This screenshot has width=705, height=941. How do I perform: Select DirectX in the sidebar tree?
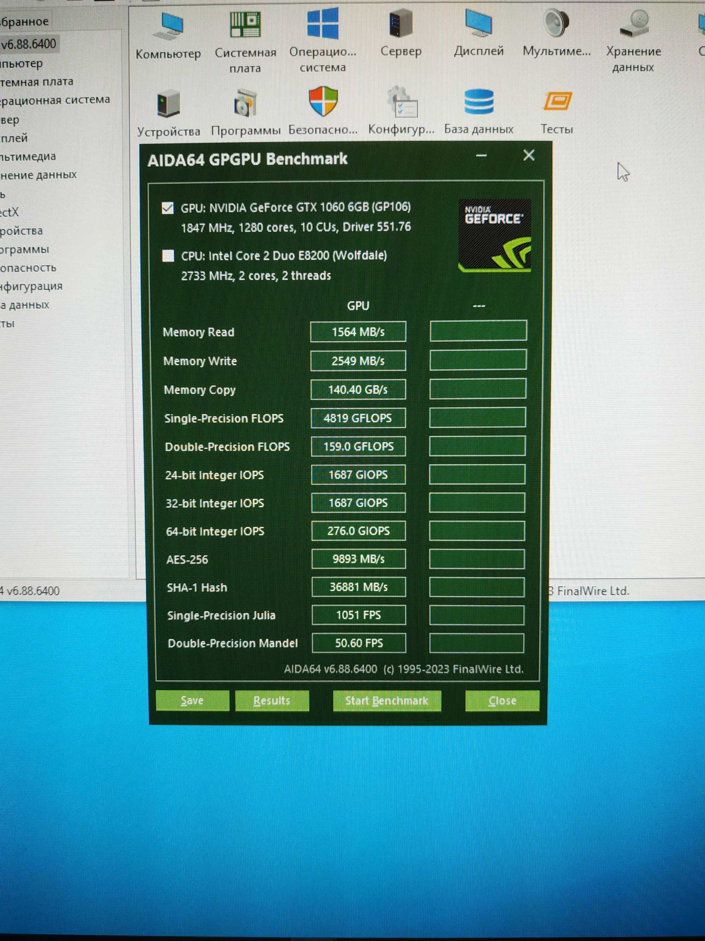click(x=10, y=212)
